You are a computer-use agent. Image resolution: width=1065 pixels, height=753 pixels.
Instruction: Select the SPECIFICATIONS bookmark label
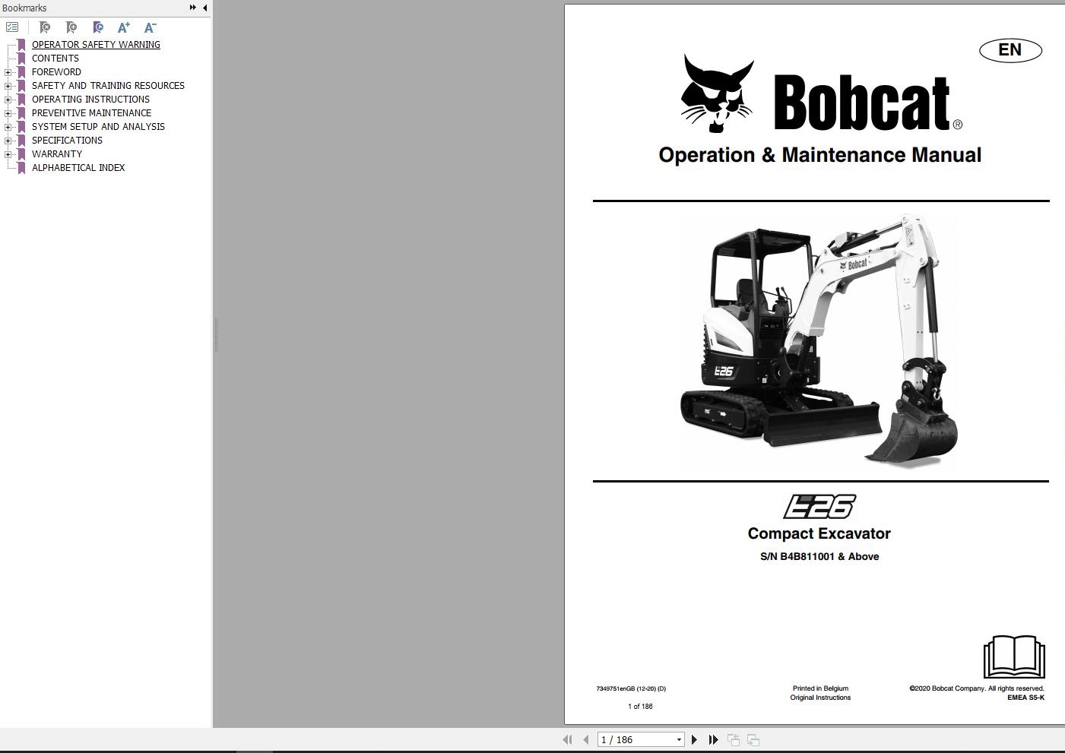click(x=67, y=141)
